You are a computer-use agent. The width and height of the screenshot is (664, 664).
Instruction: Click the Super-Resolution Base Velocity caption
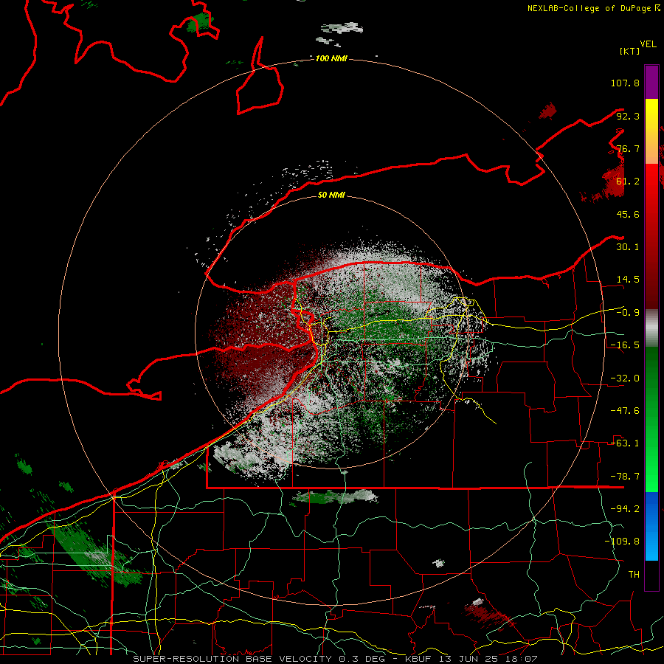(335, 659)
